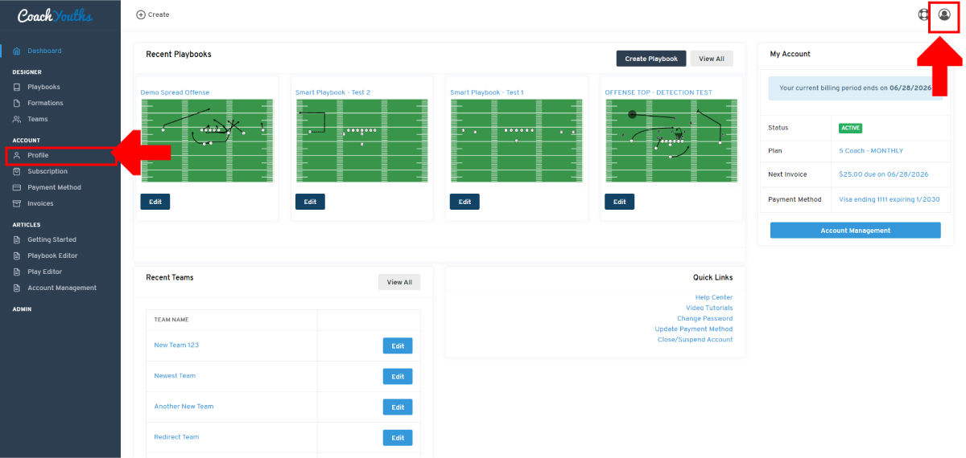Screen dimensions: 966x458
Task: Open Payment Method in sidebar
Action: (x=54, y=187)
